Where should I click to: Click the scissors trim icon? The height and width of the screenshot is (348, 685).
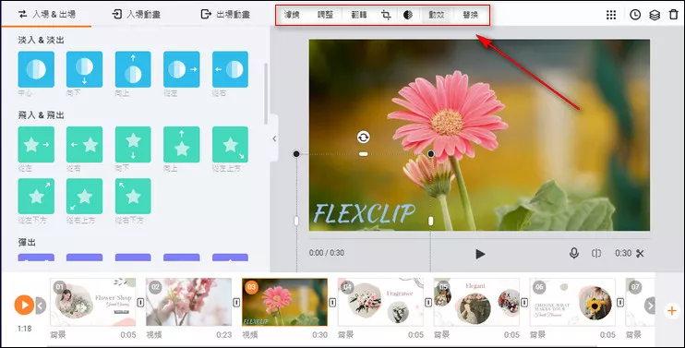640,253
